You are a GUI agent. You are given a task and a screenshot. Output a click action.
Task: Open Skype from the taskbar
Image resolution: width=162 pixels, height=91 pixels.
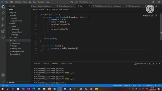[55, 89]
